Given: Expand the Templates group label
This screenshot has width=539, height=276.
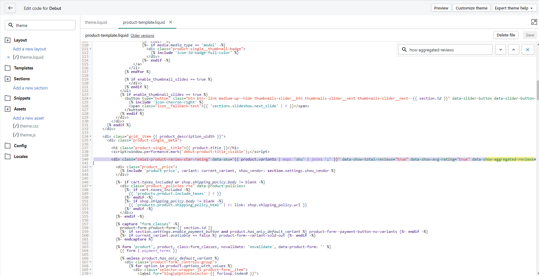Looking at the screenshot, I should pyautogui.click(x=24, y=68).
